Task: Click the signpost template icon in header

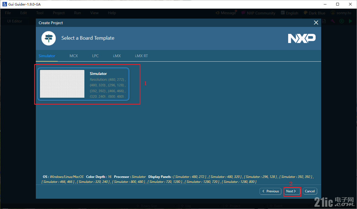Action: [49, 38]
